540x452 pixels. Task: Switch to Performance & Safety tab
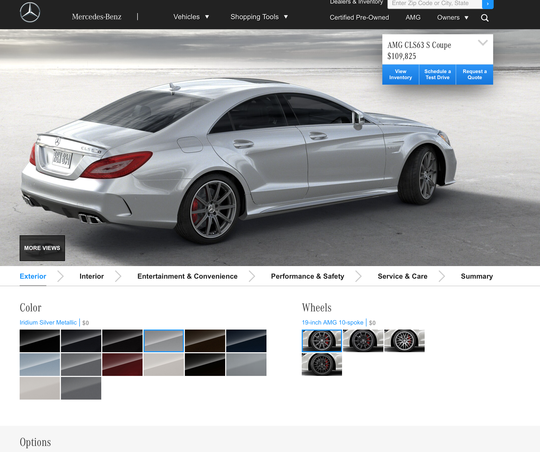[308, 276]
